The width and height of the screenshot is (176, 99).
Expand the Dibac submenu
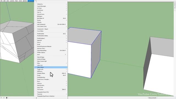51,63
